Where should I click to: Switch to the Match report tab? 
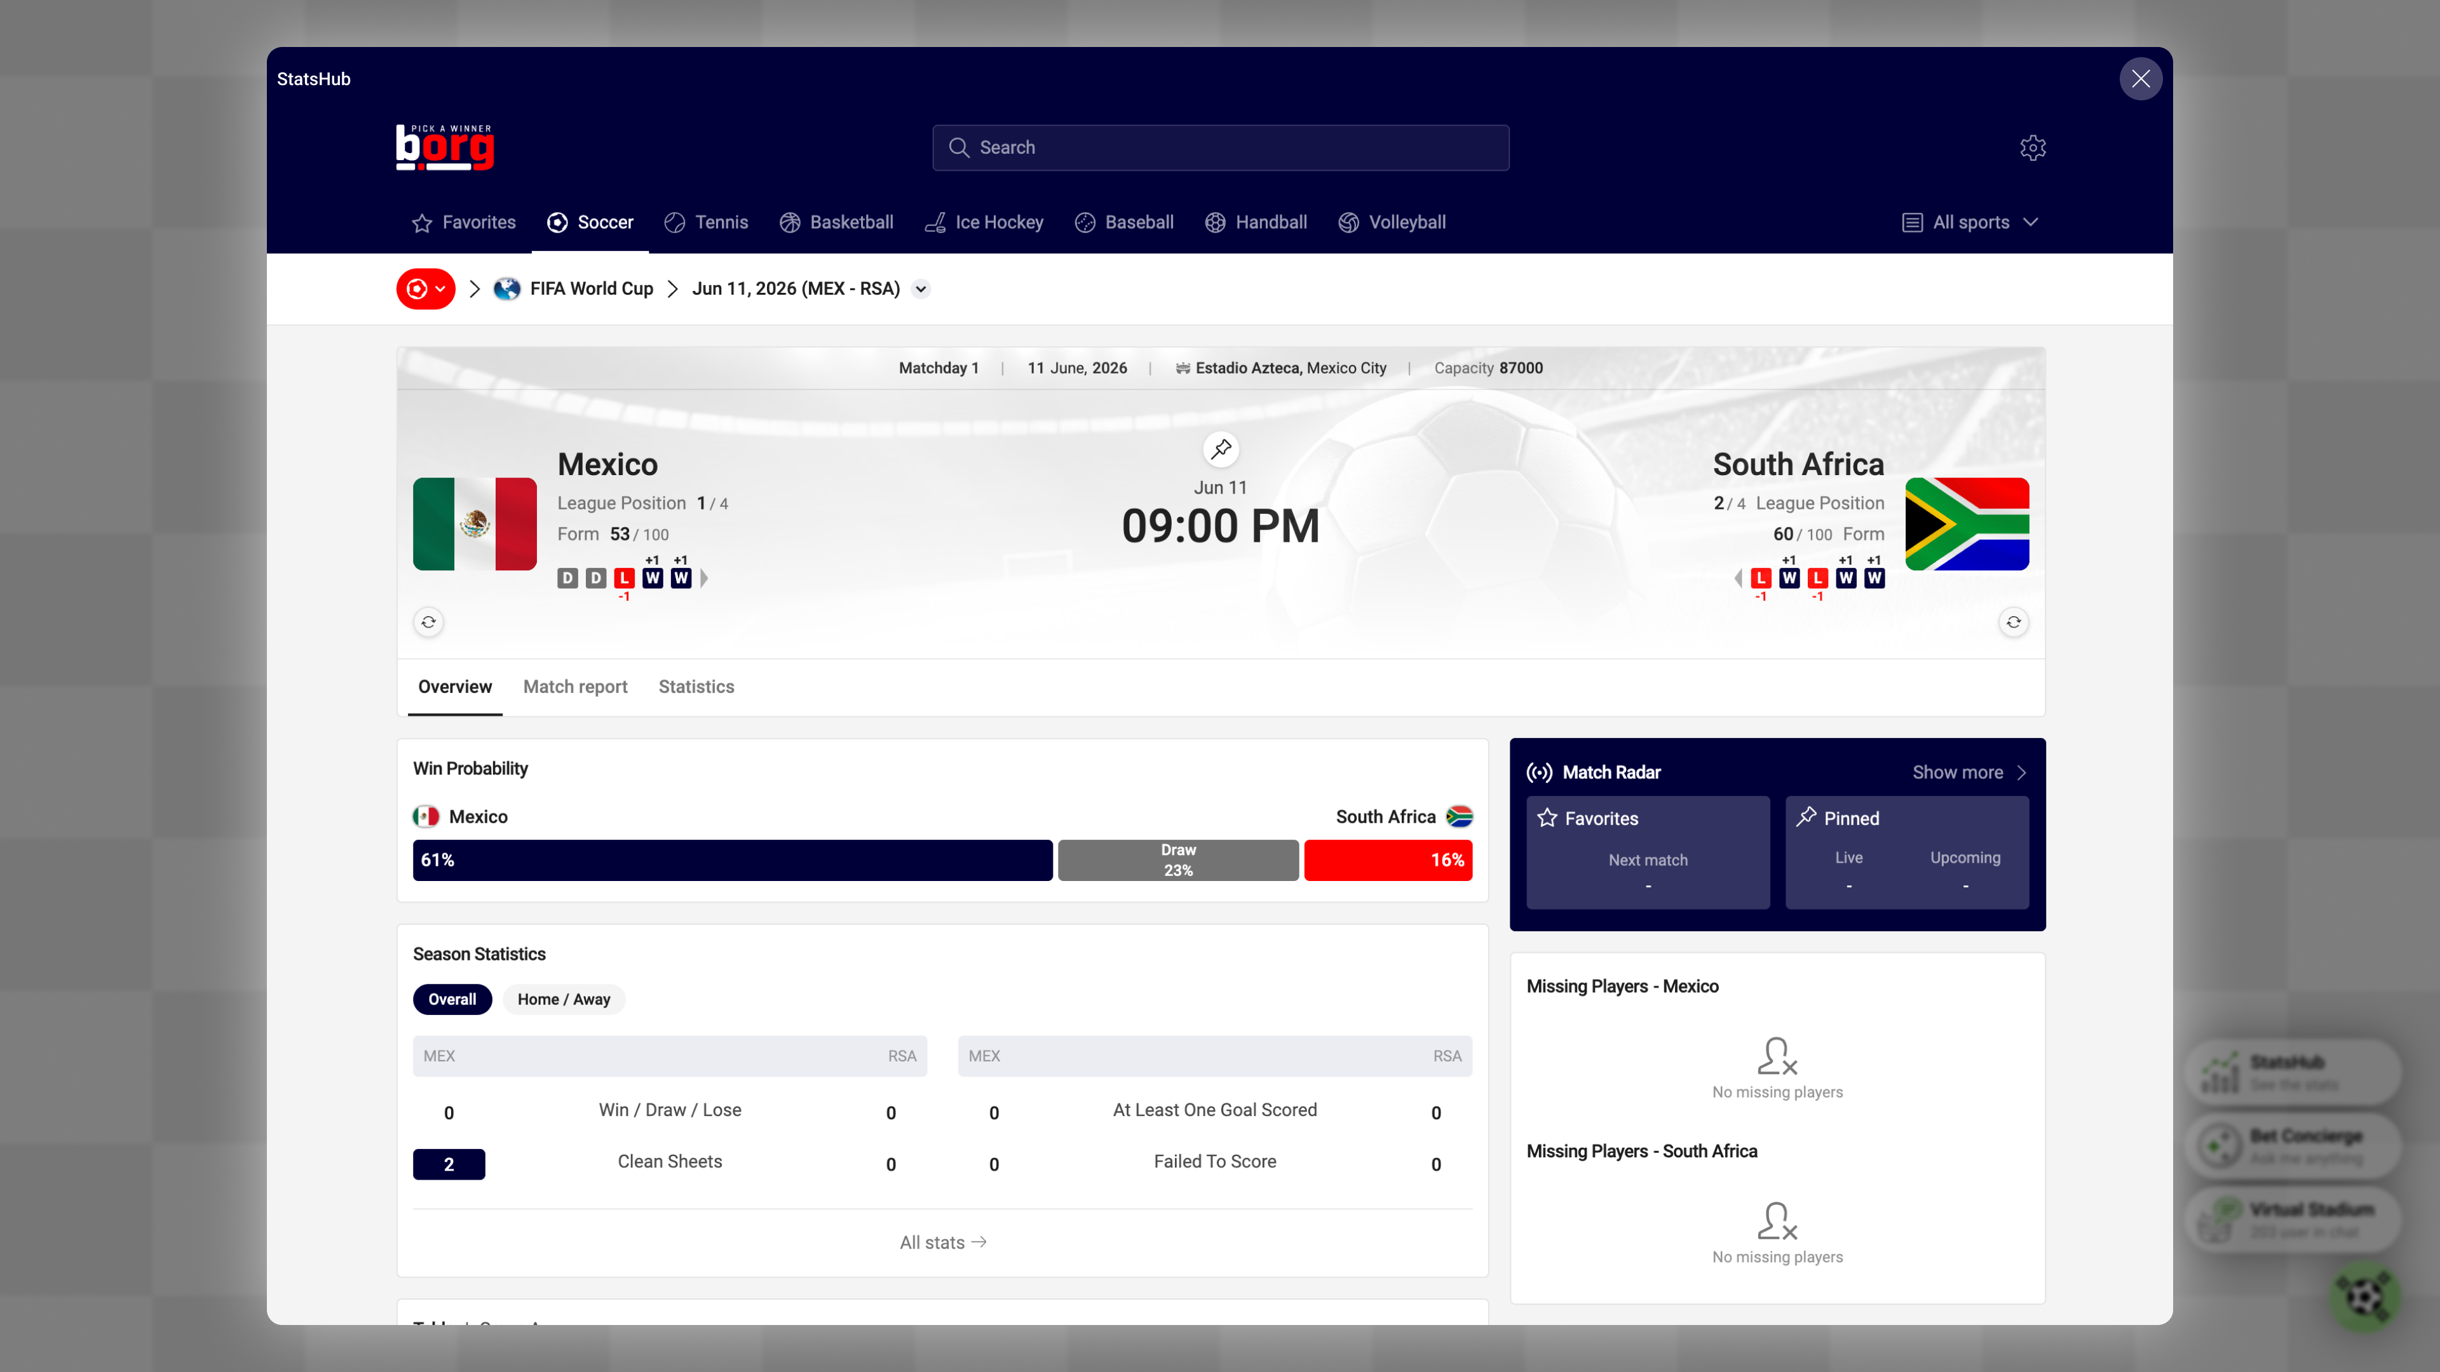[575, 687]
